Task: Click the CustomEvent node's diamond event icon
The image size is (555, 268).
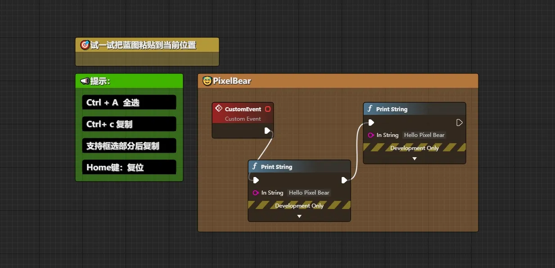Action: pyautogui.click(x=219, y=109)
